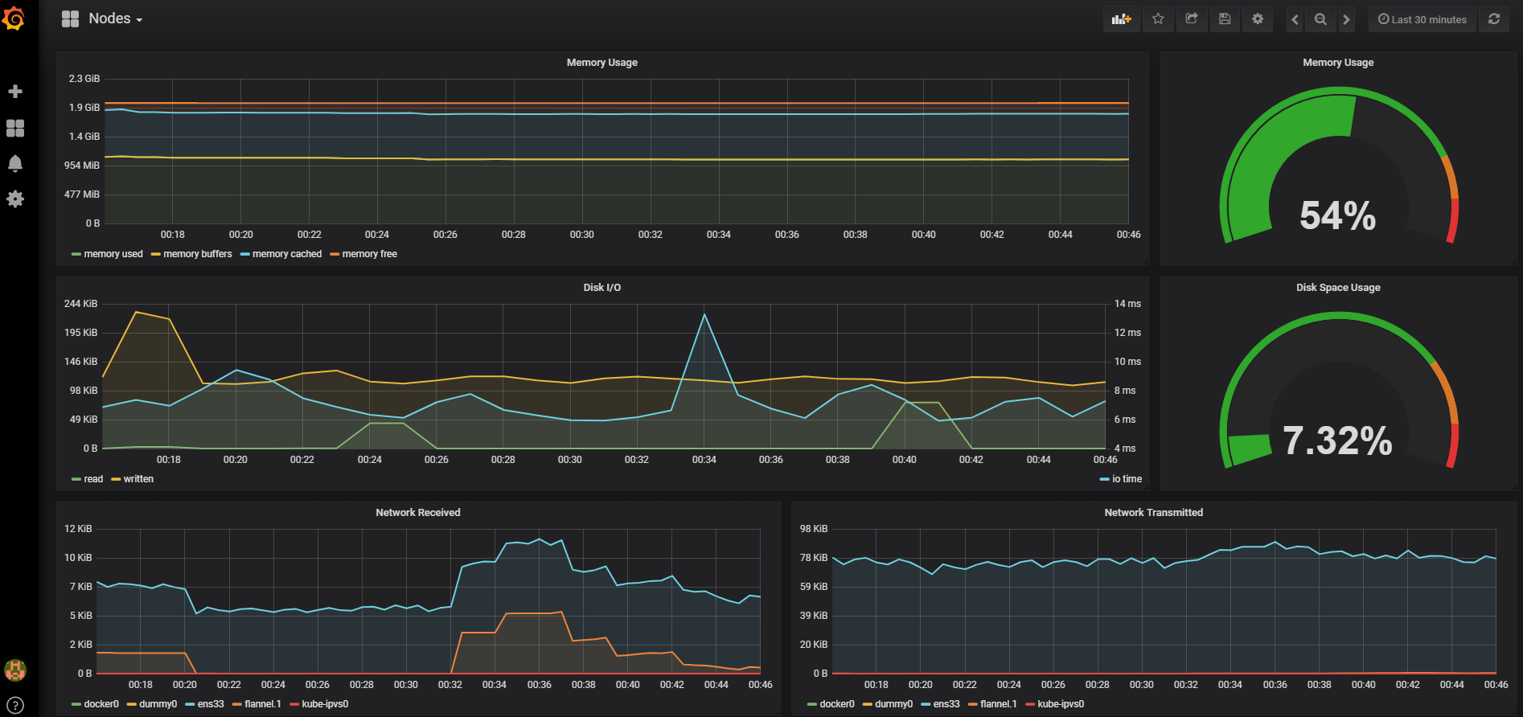1523x717 pixels.
Task: Open Network Transmitted panel title menu
Action: pos(1153,513)
